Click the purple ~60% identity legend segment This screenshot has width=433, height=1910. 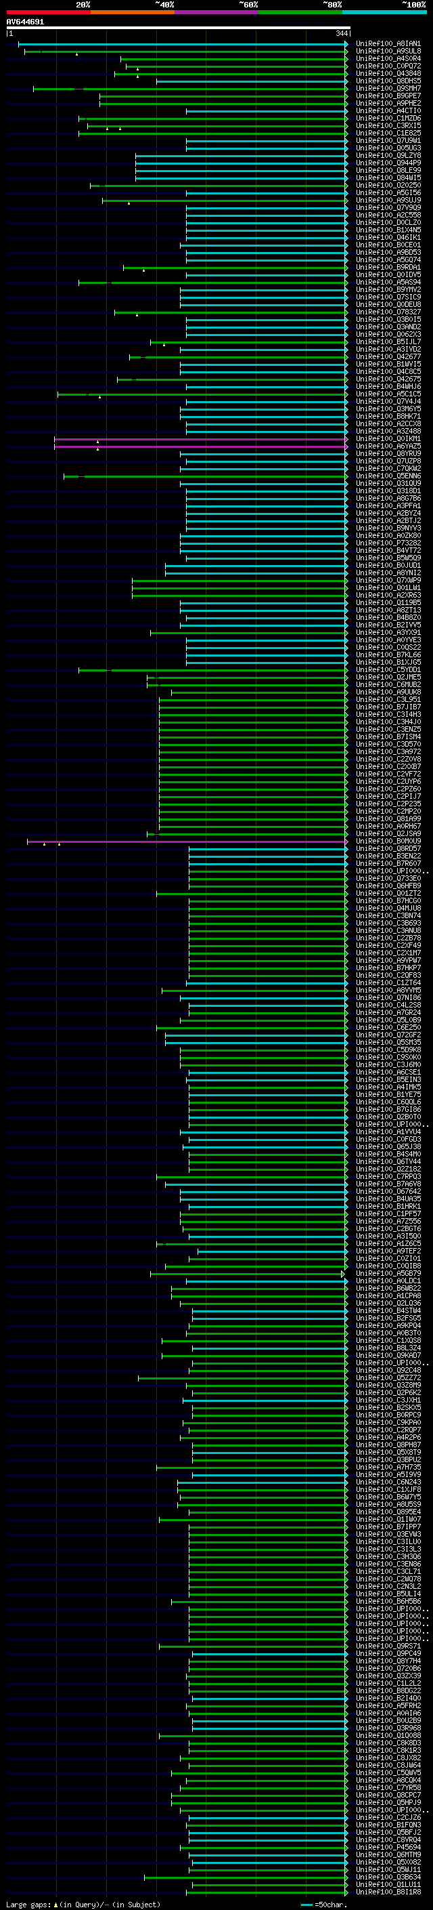(216, 12)
